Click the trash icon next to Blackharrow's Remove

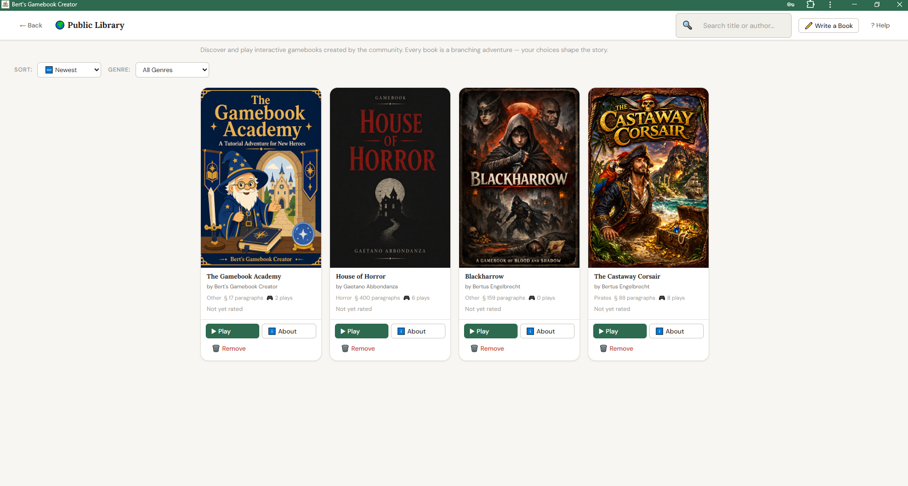474,348
